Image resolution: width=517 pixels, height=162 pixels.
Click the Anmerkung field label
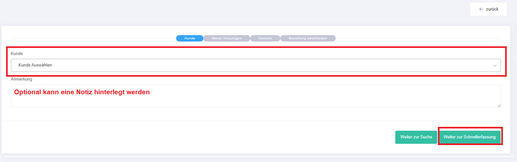tap(21, 79)
